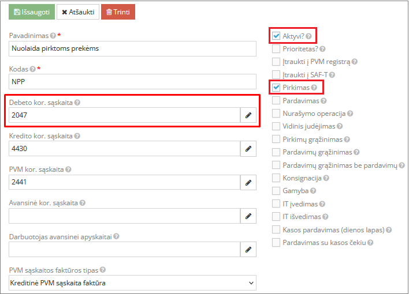Viewport: 409px width, 294px height.
Task: Enable the Pardavimas checkbox
Action: click(276, 100)
